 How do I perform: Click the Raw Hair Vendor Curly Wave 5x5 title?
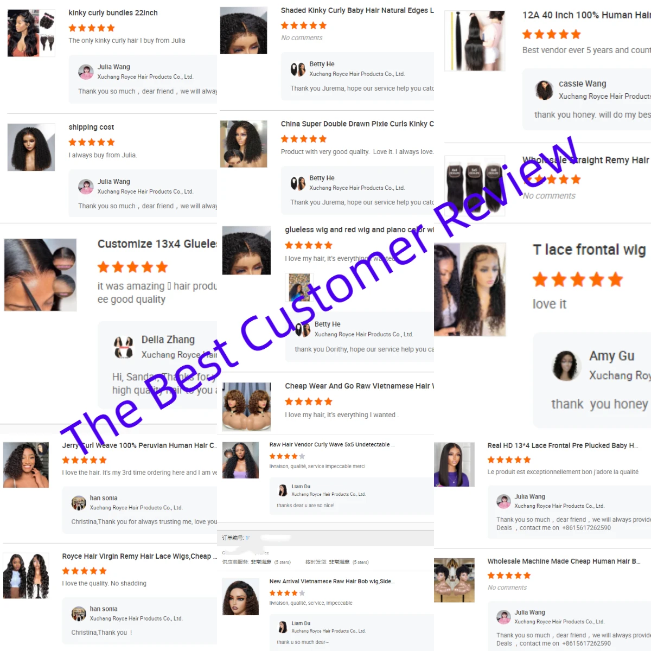(x=330, y=444)
